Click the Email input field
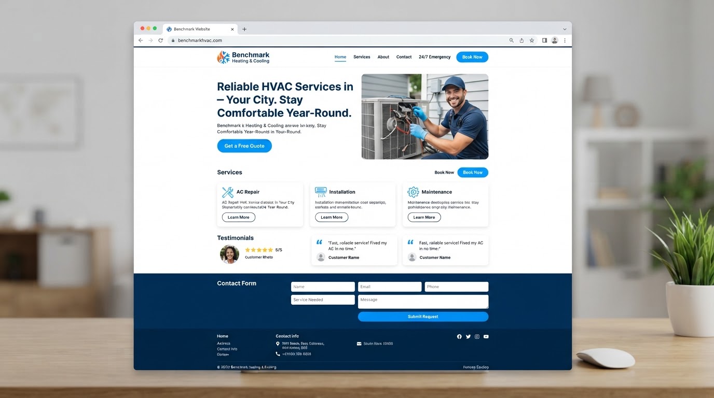This screenshot has width=714, height=398. click(390, 287)
